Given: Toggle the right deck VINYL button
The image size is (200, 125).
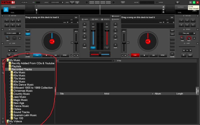Looking at the screenshot, I should tap(172, 34).
